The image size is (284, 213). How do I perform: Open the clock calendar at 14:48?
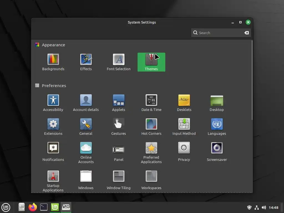coord(273,207)
